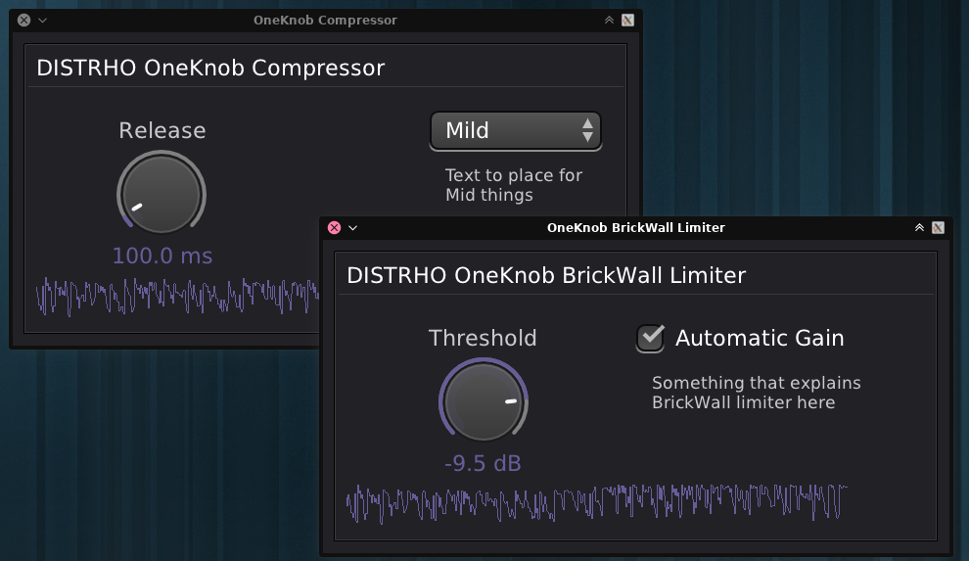Open the Mild mode dropdown
This screenshot has height=561, width=969.
coord(516,131)
